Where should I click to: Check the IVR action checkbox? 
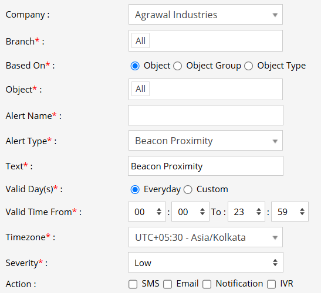[x=272, y=284]
